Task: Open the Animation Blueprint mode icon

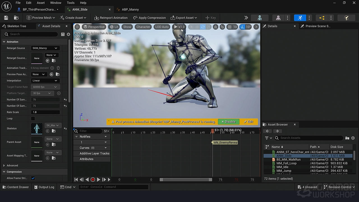Action: tap(322, 18)
